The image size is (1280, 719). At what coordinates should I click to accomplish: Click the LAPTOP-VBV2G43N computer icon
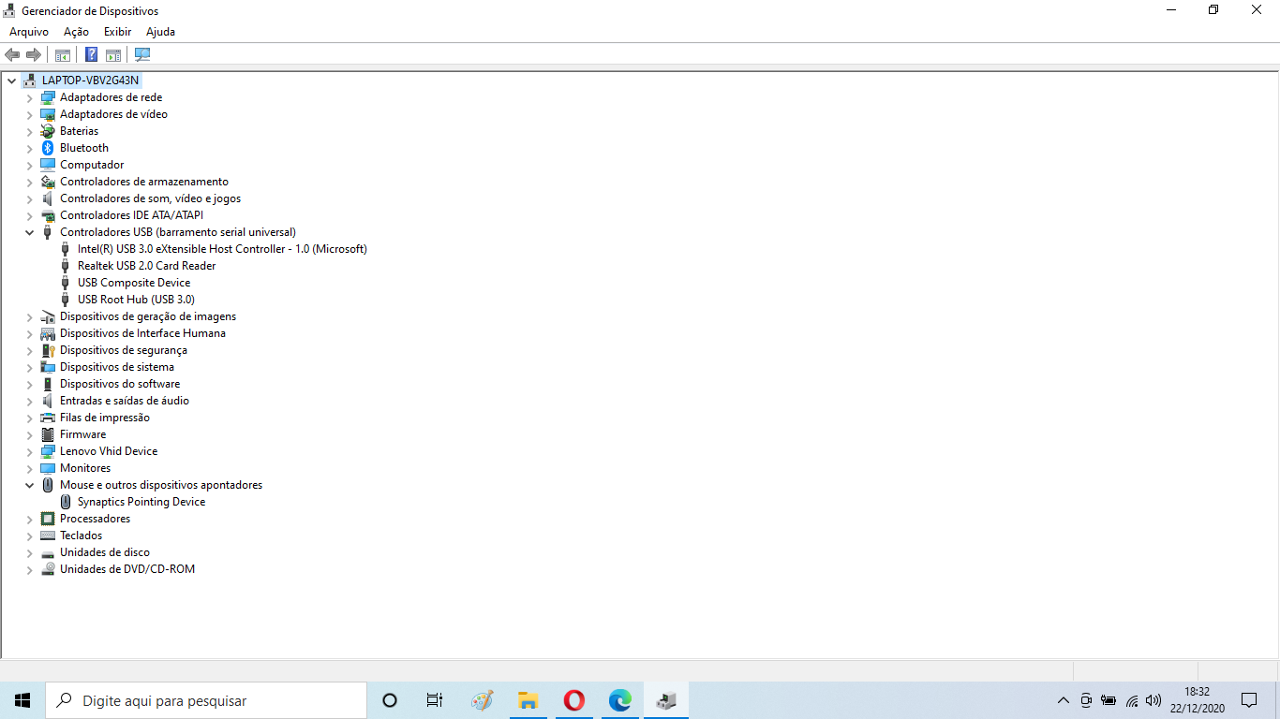(30, 81)
